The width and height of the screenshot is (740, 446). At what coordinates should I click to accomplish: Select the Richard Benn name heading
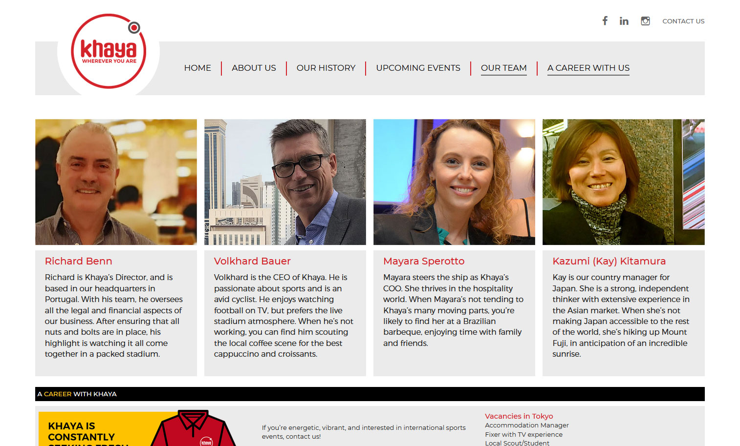point(78,261)
